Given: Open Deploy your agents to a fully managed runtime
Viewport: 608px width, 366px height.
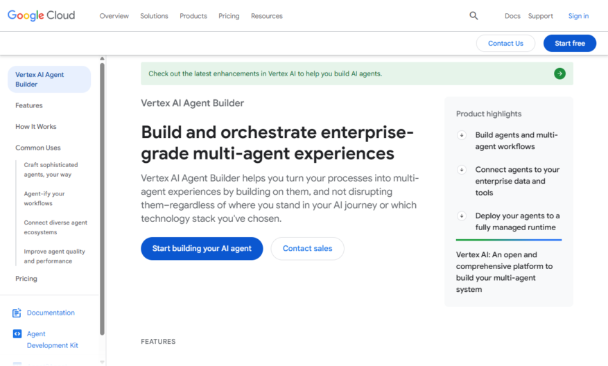Looking at the screenshot, I should pyautogui.click(x=517, y=221).
